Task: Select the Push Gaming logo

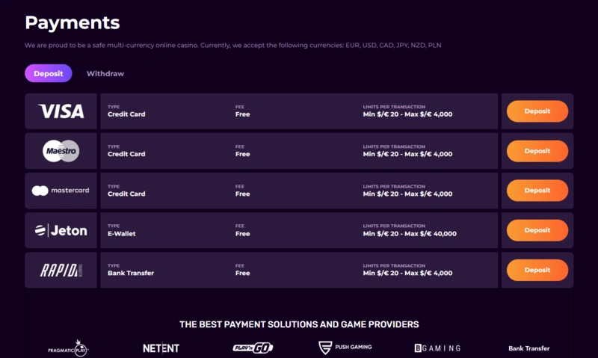Action: click(x=345, y=348)
